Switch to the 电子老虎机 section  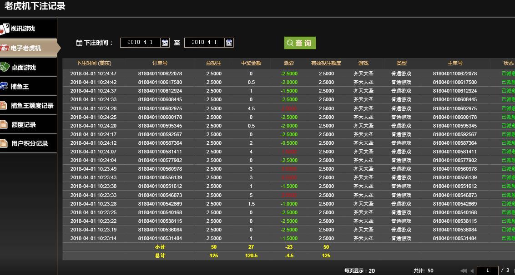point(27,47)
